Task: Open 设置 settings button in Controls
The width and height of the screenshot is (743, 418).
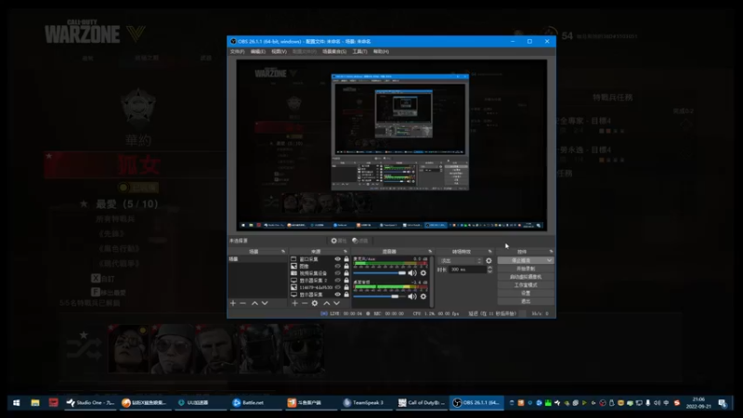Action: pyautogui.click(x=526, y=293)
